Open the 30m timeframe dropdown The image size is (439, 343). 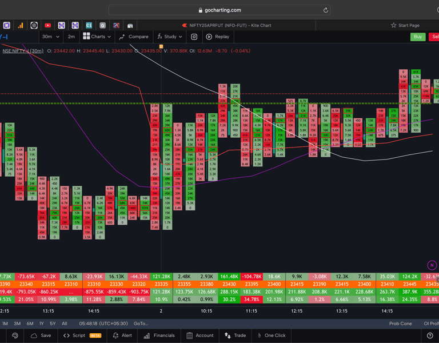[51, 37]
